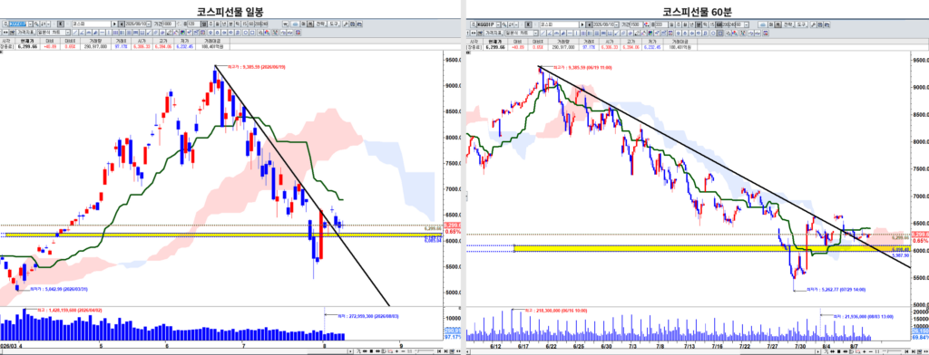This screenshot has height=355, width=929.
Task: Toggle 틱 (tick) period in daily chart
Action: [238, 24]
